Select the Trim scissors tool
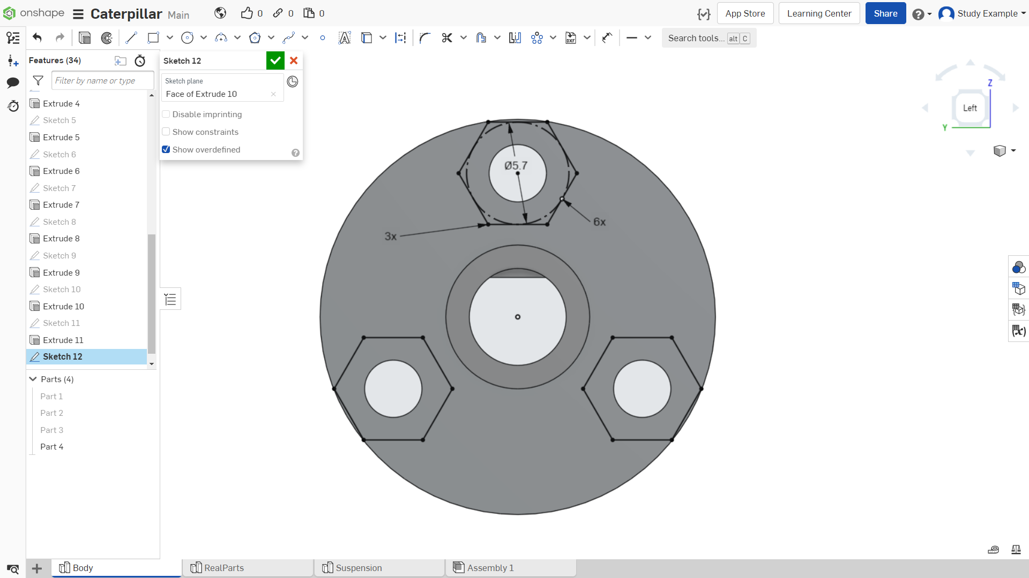1029x578 pixels. [x=447, y=38]
